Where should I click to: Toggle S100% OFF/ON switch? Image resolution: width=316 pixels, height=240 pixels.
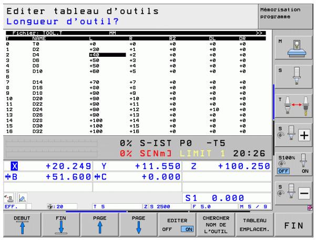pos(293,164)
